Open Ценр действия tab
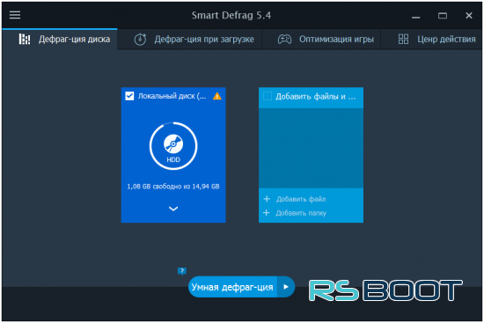The height and width of the screenshot is (323, 484). (431, 40)
